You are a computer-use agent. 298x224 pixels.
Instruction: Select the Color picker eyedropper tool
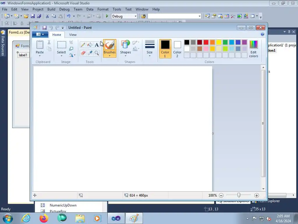pos(90,53)
